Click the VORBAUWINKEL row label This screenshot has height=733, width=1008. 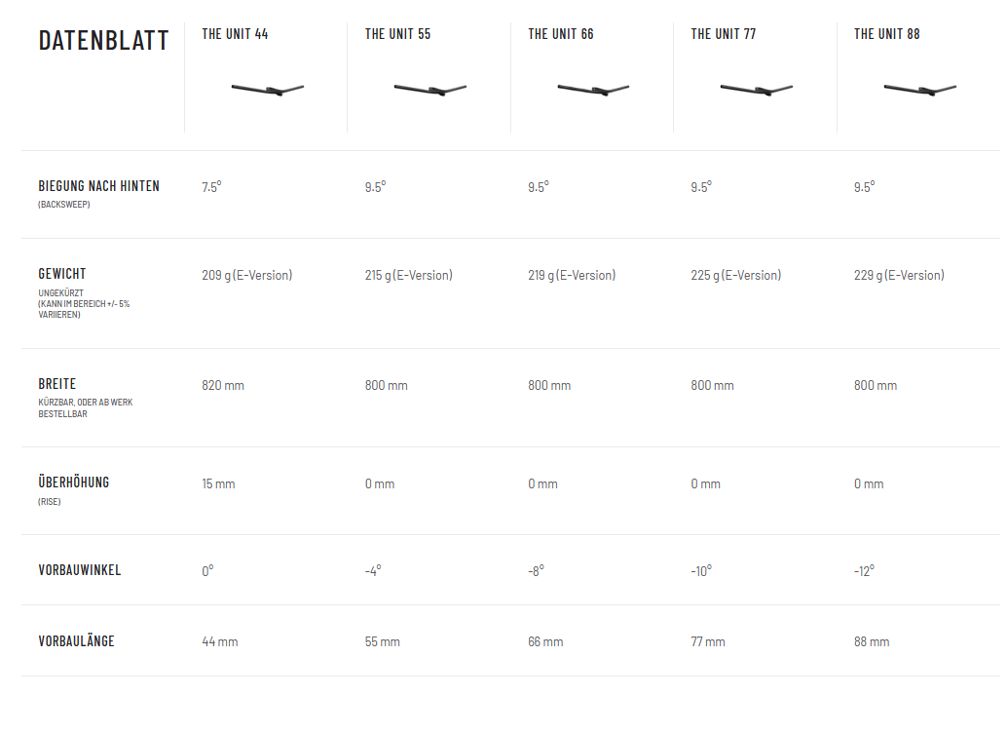[x=80, y=570]
